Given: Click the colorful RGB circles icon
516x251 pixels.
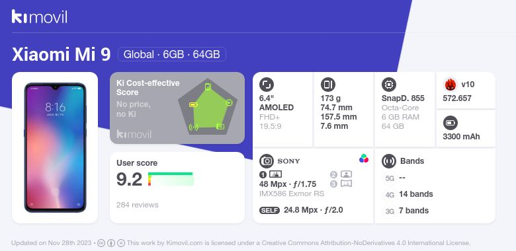Looking at the screenshot, I should pyautogui.click(x=364, y=159).
